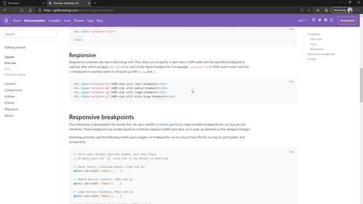Open Documentation in navbar

(35, 20)
